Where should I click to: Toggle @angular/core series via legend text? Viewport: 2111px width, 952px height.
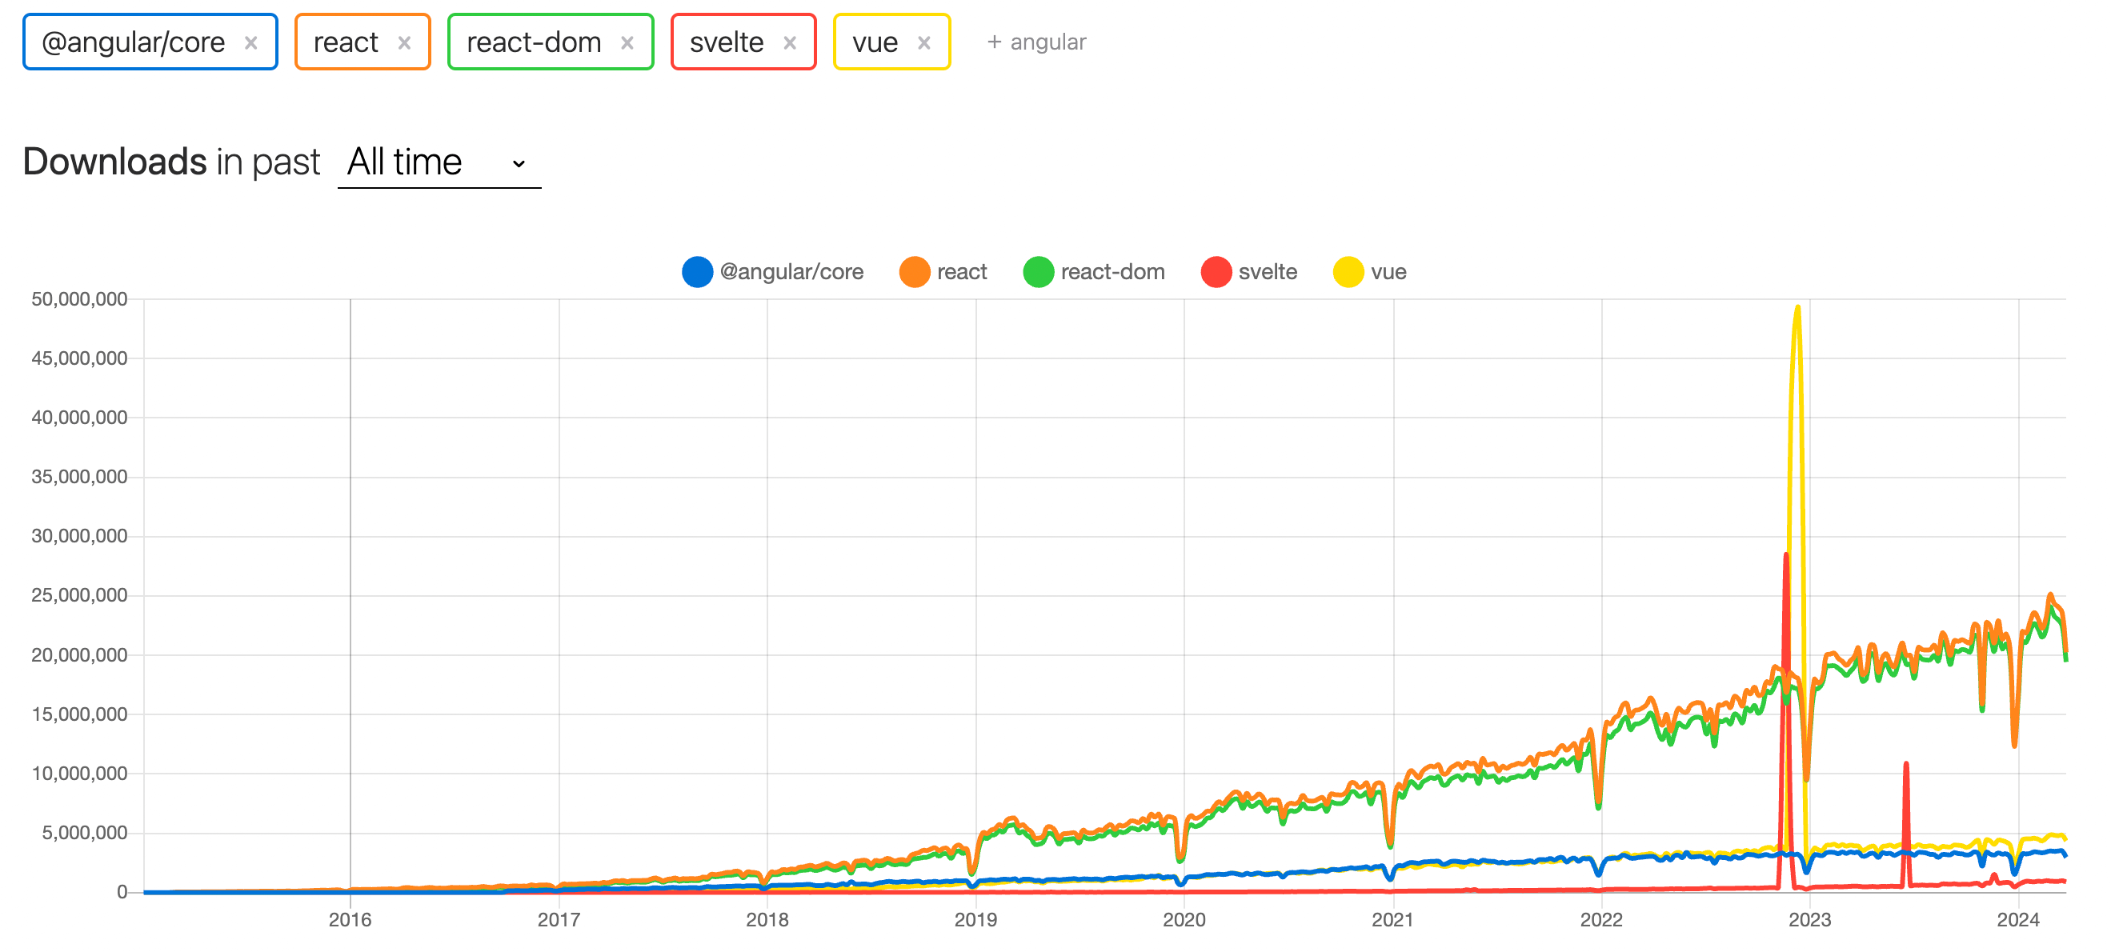pos(791,272)
